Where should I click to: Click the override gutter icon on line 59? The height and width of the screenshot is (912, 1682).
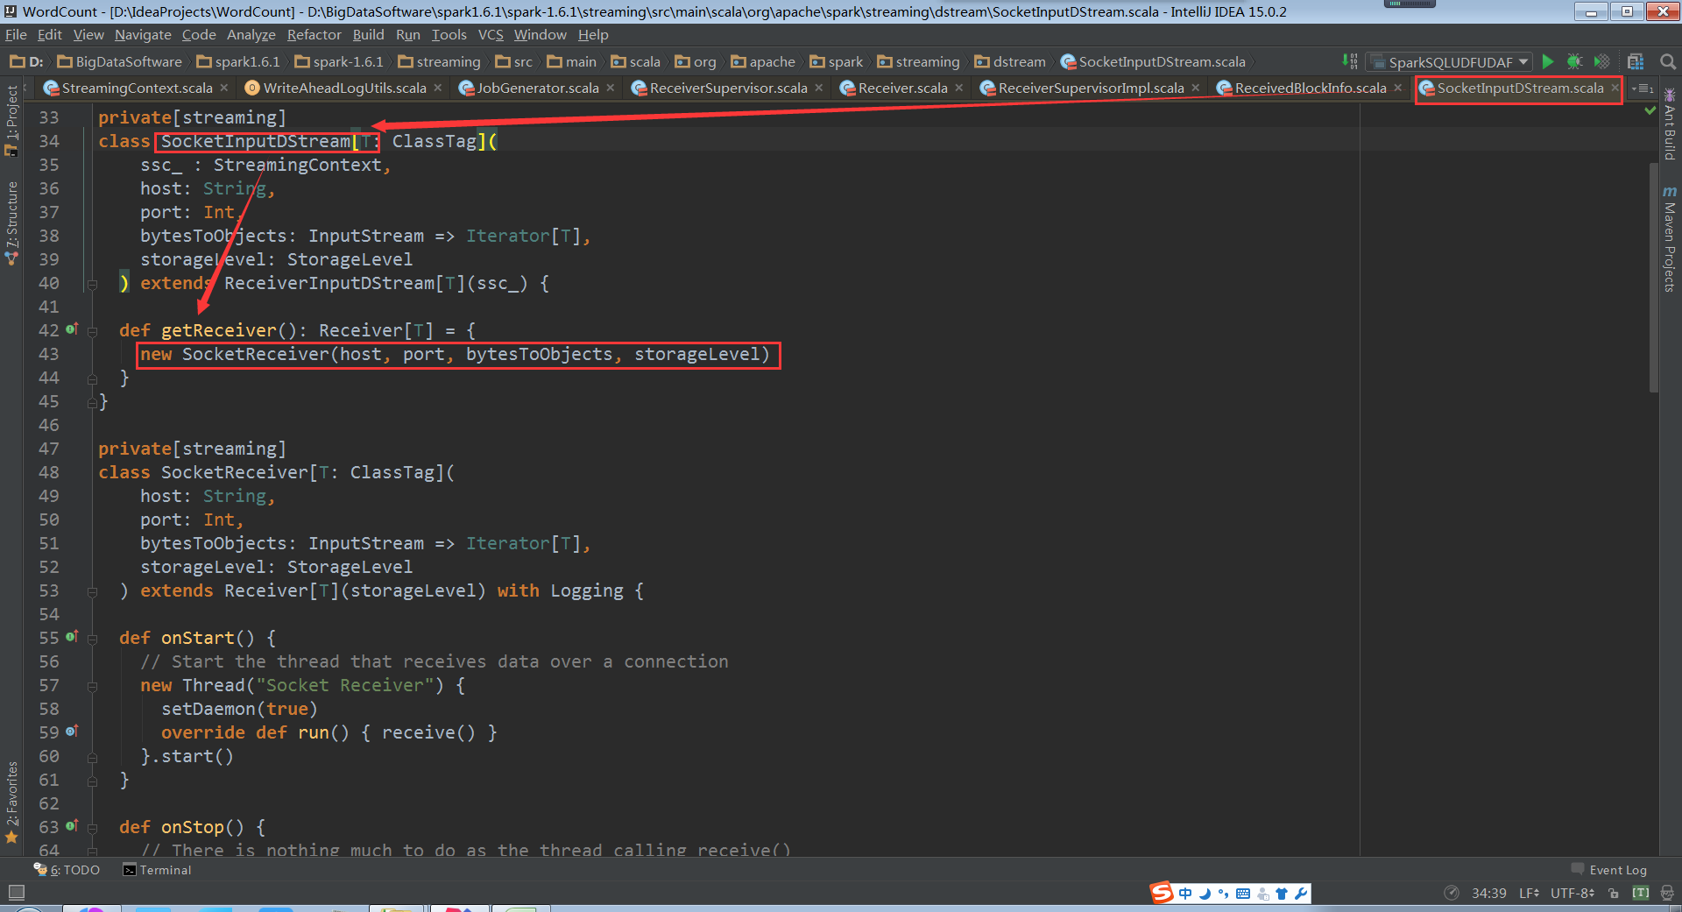click(x=72, y=732)
